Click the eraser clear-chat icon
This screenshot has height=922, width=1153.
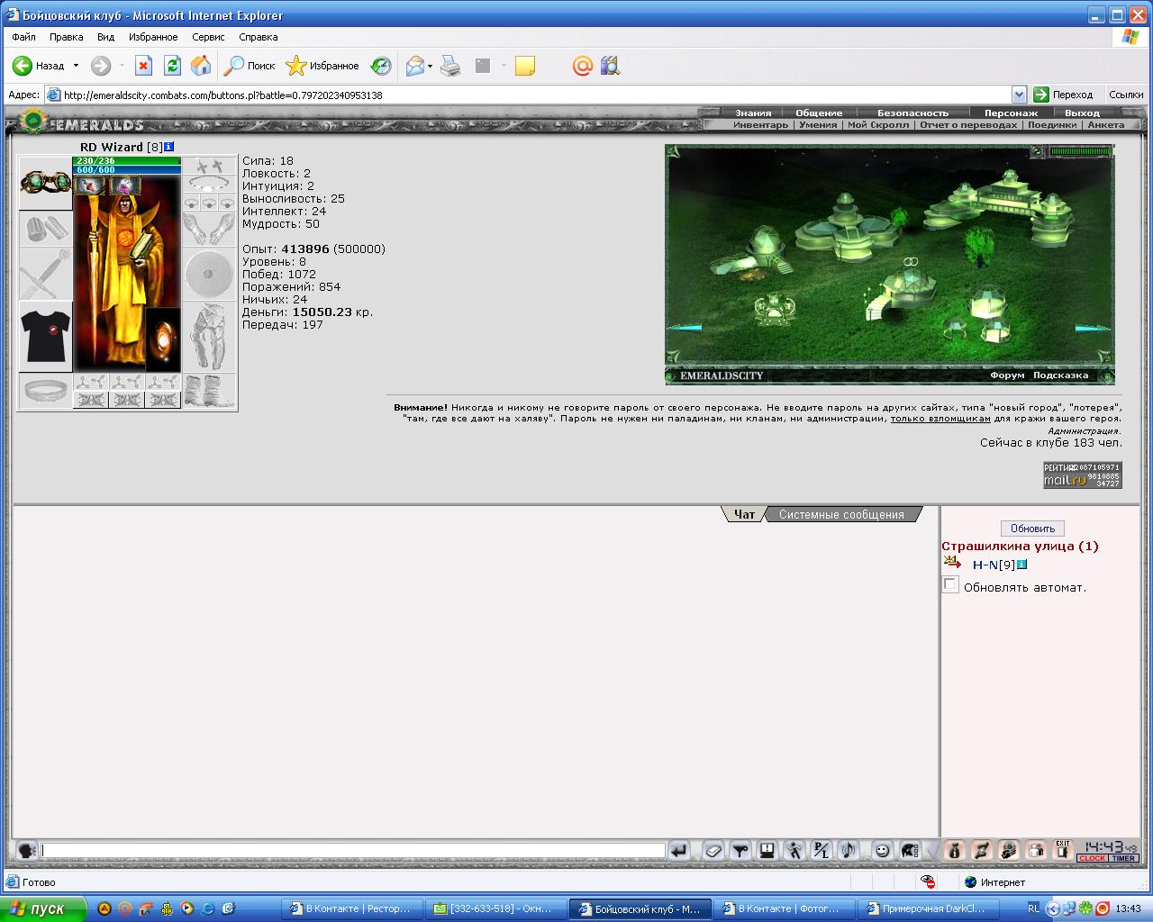pos(713,850)
